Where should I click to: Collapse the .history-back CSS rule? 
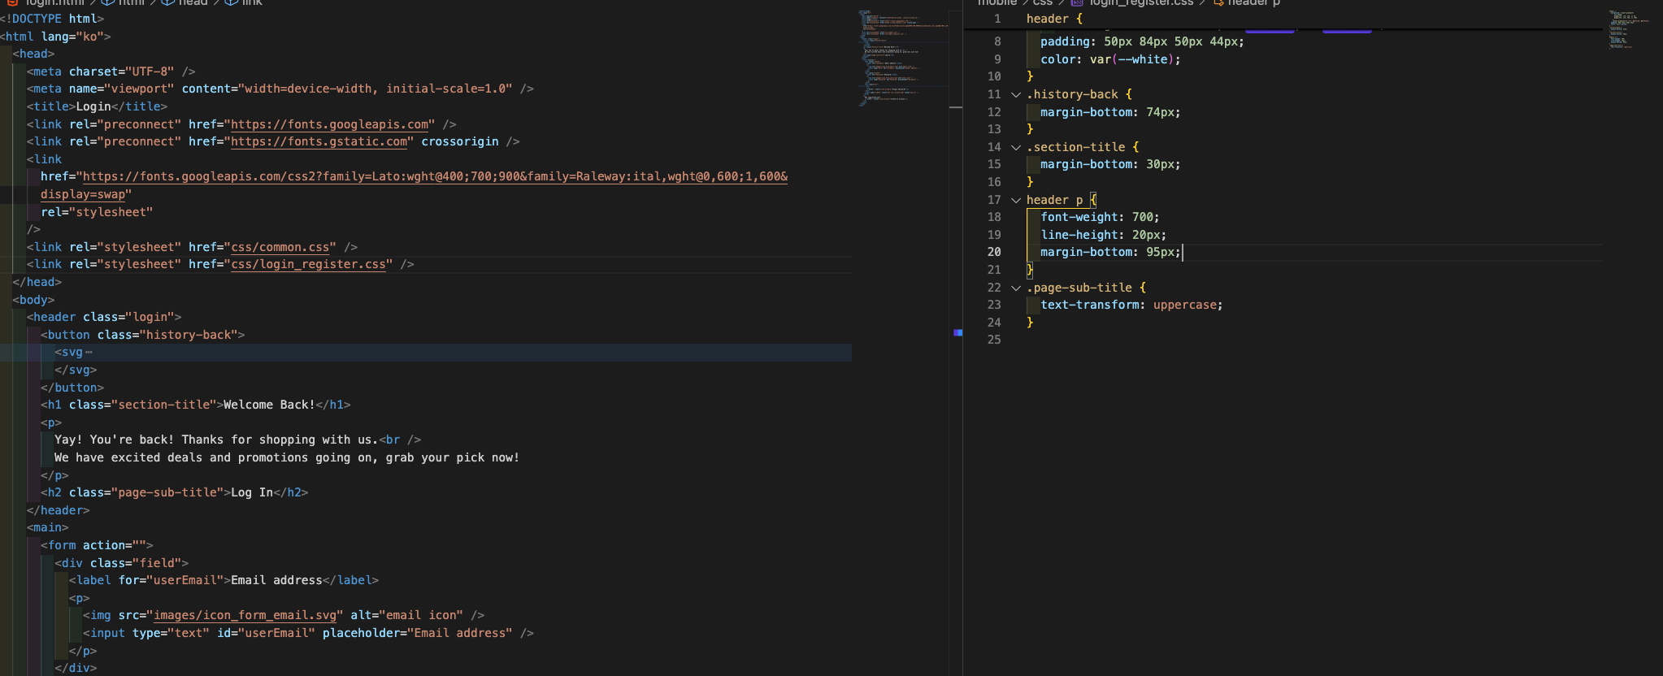(1015, 94)
